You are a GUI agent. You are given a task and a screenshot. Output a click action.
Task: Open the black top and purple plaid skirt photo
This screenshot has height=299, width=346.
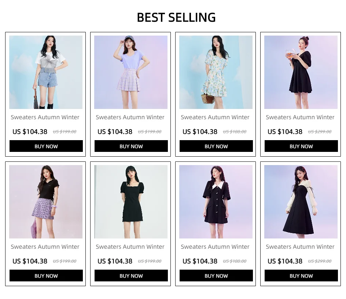tap(46, 202)
